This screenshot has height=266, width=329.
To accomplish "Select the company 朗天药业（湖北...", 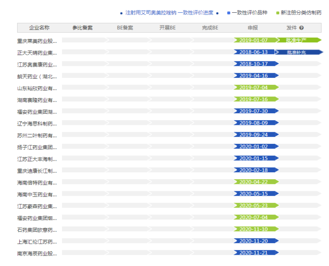I will [37, 76].
